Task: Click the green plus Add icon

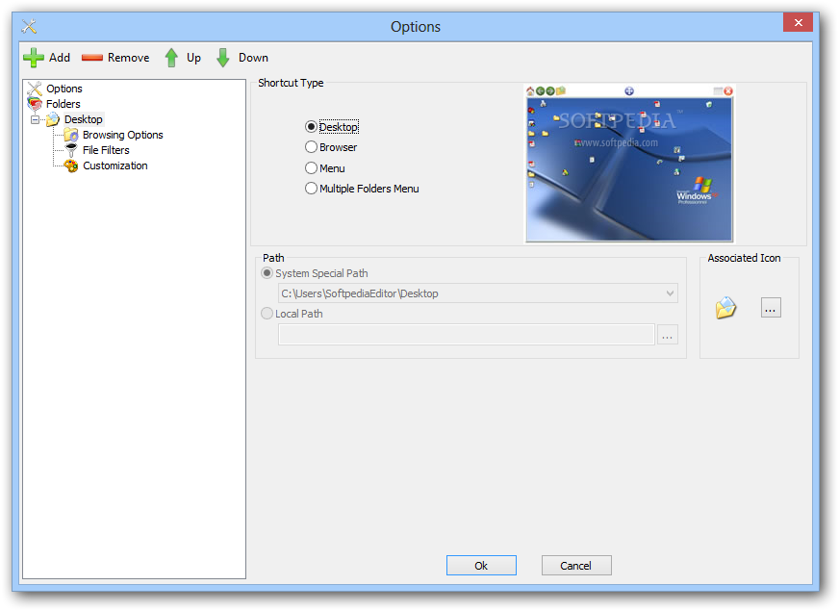Action: 33,58
